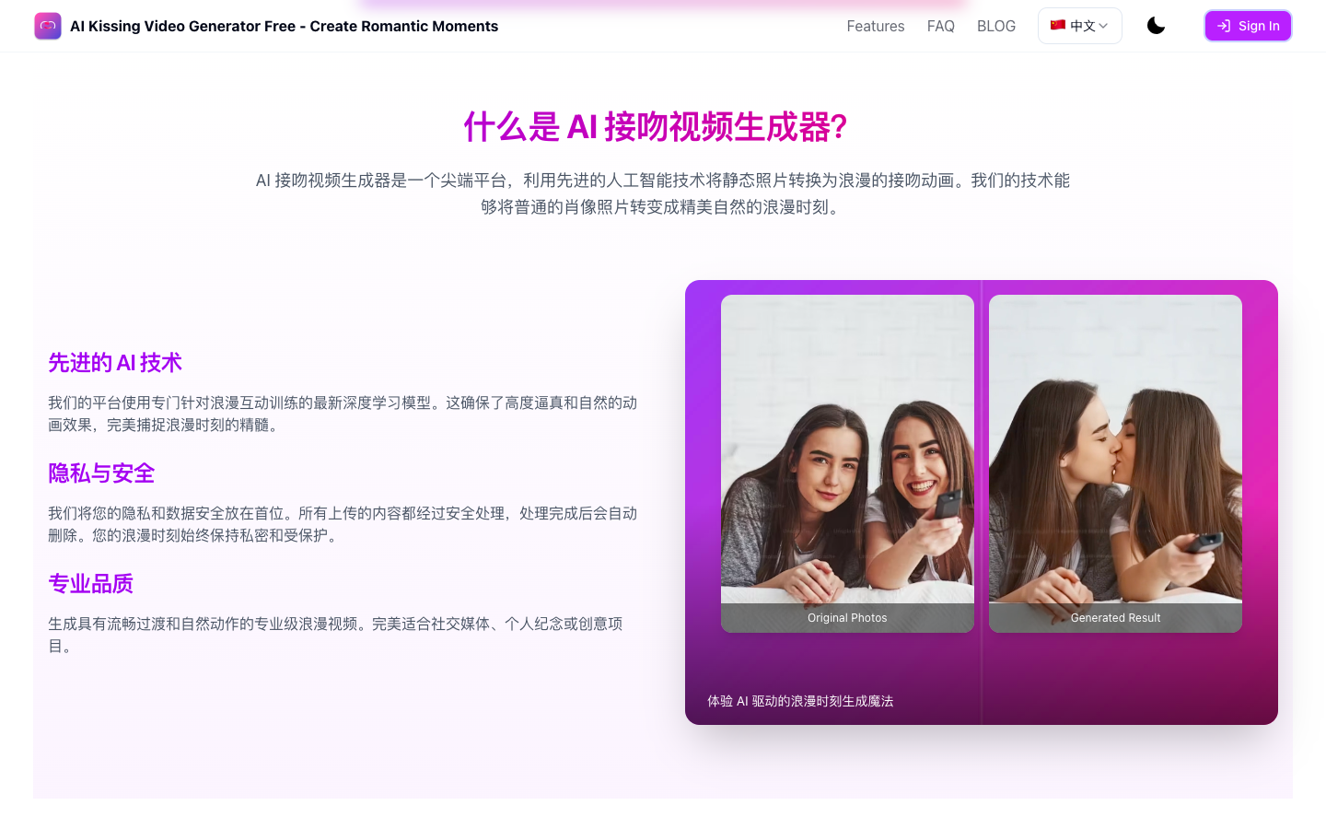
Task: Click the 隐私与安全 heading
Action: point(101,473)
